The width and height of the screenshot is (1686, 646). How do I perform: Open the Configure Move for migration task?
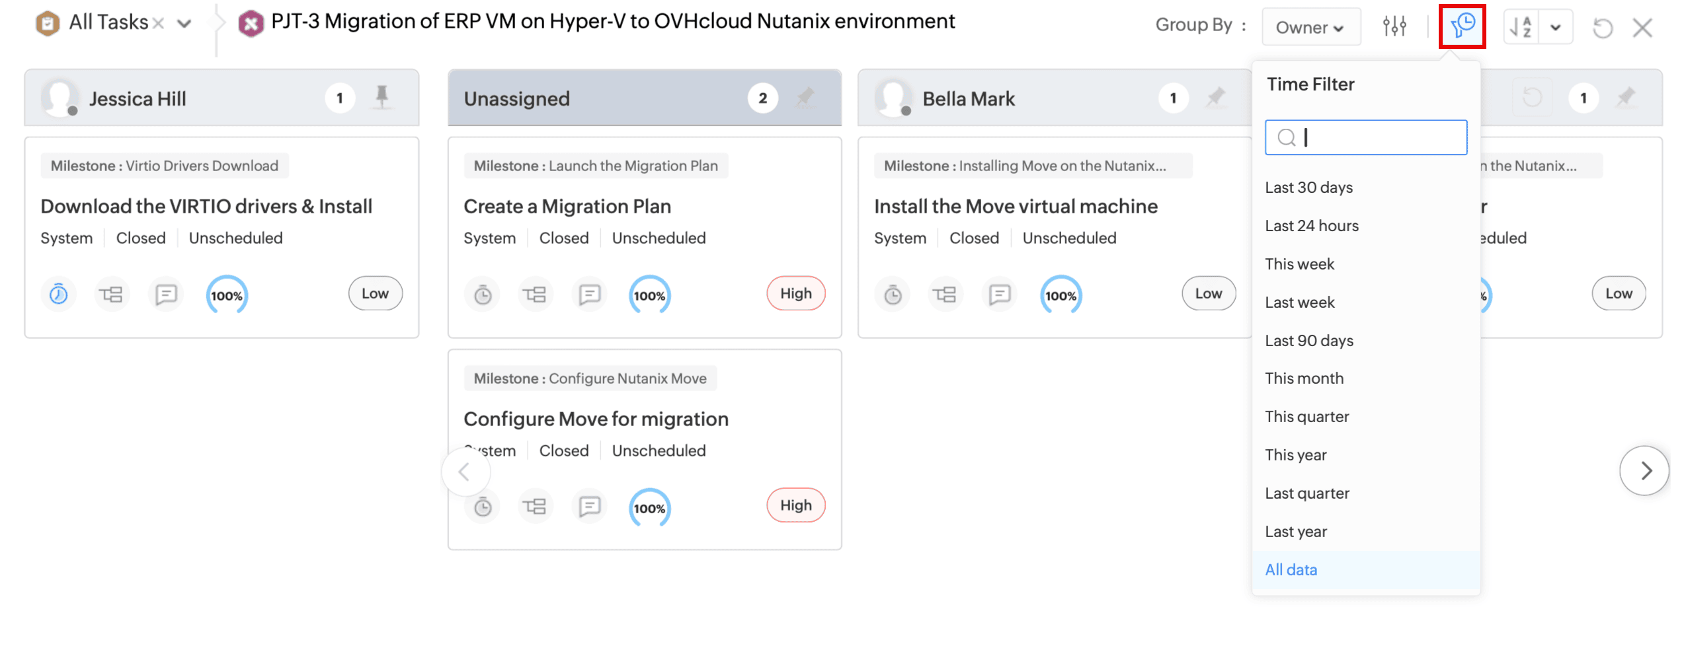[596, 419]
